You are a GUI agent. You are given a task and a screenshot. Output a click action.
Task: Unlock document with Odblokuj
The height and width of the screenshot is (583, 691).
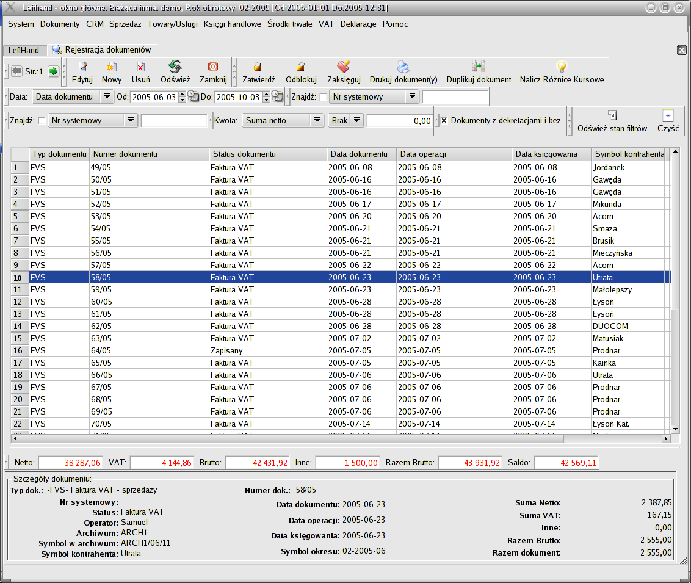coord(301,73)
